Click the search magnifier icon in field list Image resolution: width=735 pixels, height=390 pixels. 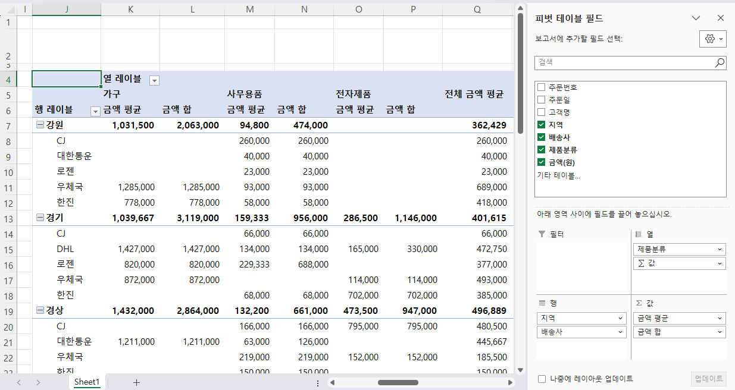pos(720,62)
